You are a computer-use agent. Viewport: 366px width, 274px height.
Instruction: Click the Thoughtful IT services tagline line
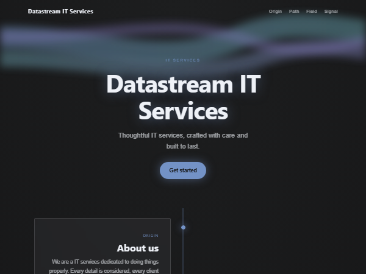183,135
